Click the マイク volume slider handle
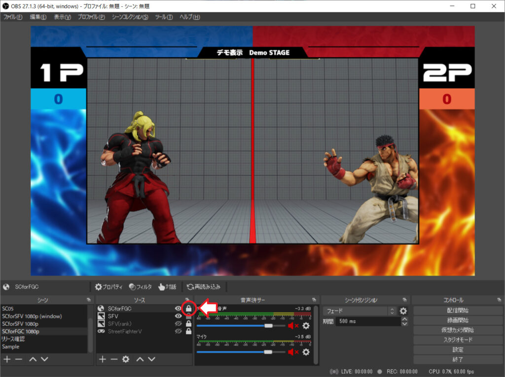505x377 pixels. pyautogui.click(x=268, y=352)
